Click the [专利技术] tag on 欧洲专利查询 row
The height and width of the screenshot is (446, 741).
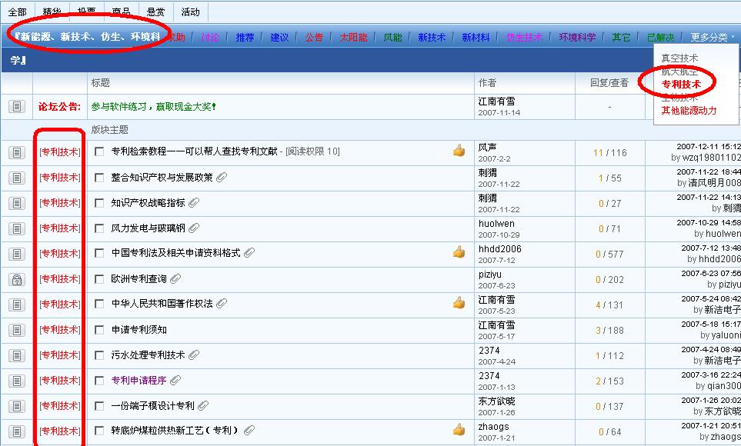(x=60, y=279)
